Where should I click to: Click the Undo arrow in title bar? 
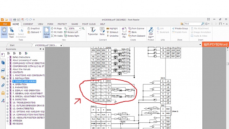27,20
